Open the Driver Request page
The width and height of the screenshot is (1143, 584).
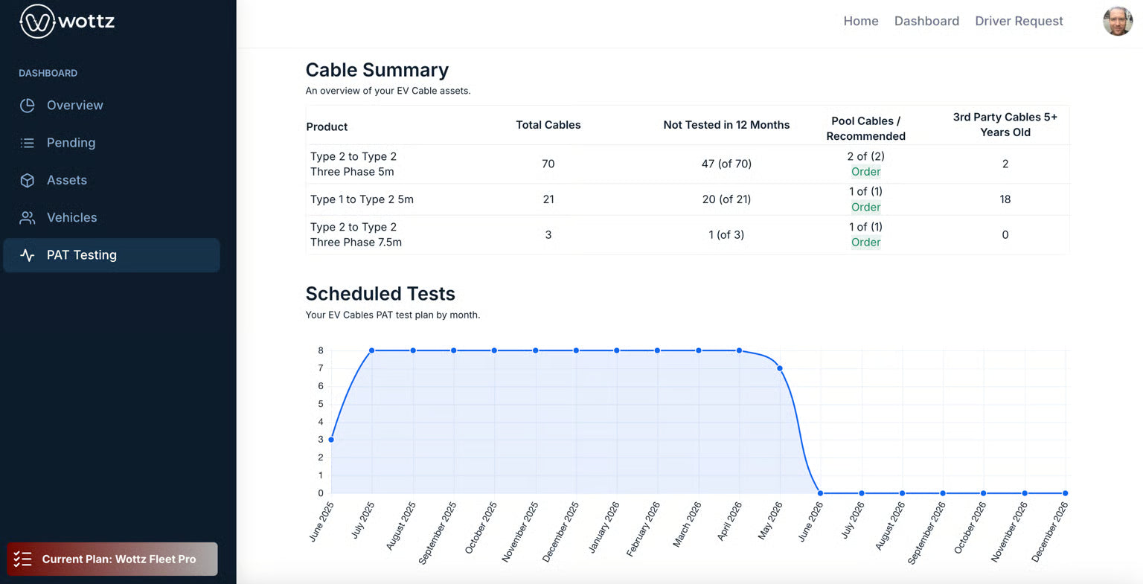pos(1018,21)
